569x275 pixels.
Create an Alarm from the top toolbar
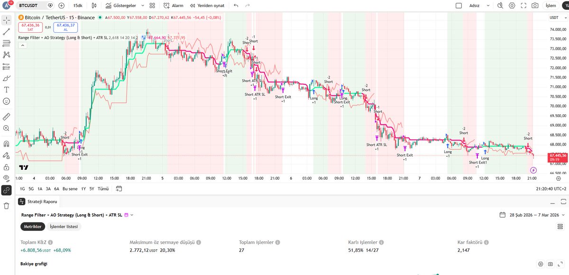[174, 6]
